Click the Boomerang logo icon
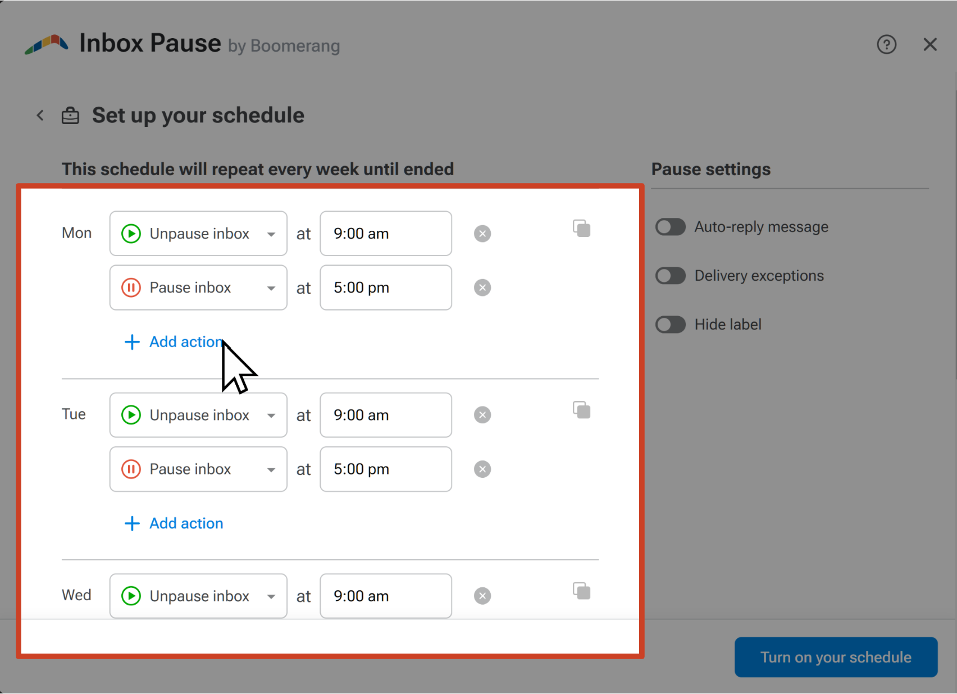This screenshot has height=694, width=957. coord(47,44)
